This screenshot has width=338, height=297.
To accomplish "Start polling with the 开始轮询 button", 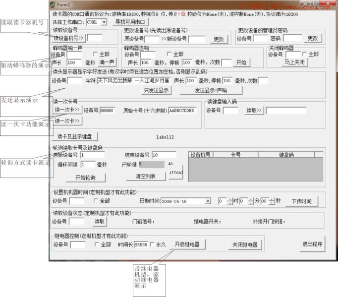I will point(85,177).
